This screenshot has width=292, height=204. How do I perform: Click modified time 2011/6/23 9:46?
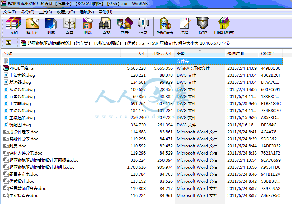(242, 104)
